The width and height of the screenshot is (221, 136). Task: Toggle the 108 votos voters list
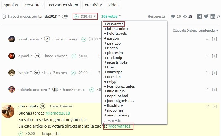[111, 16]
